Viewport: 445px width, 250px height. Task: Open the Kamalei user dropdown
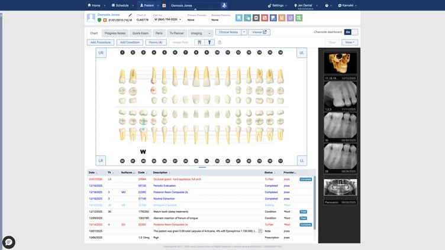(347, 5)
